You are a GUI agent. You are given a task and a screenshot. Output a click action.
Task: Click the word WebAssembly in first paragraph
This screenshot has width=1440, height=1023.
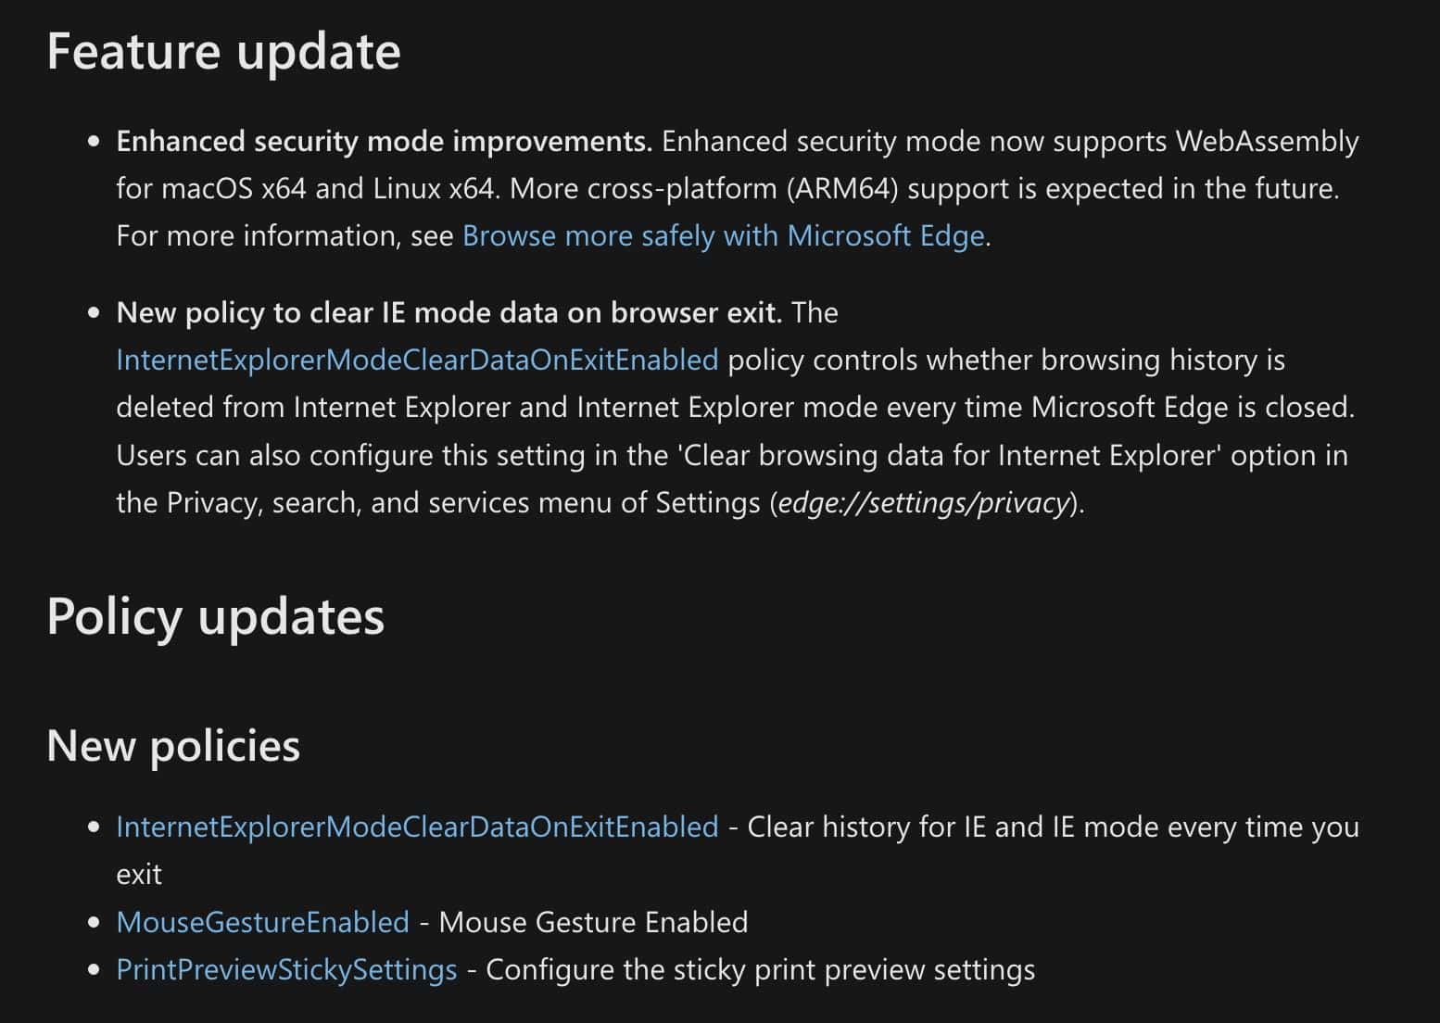1267,142
